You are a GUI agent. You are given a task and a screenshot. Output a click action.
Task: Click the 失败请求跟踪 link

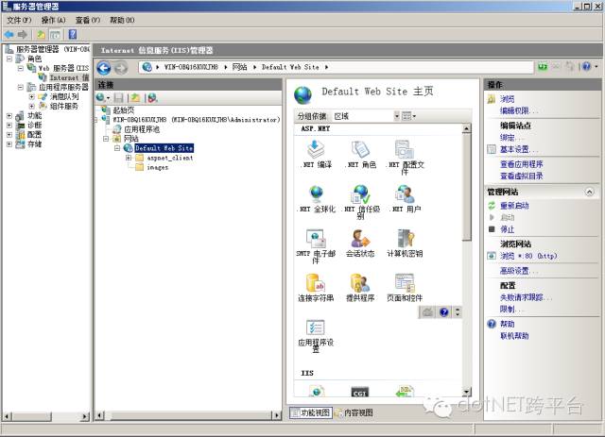click(525, 297)
